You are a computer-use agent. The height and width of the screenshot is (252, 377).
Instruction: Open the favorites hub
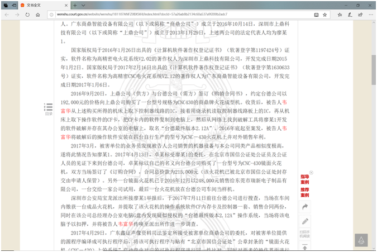tap(340, 15)
